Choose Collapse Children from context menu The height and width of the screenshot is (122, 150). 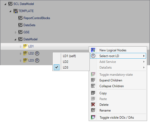pyautogui.click(x=118, y=86)
